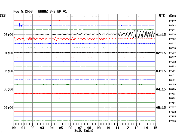Image resolution: width=177 pixels, height=135 pixels.
Task: Pick DC offset value 18016
Action: [172, 89]
